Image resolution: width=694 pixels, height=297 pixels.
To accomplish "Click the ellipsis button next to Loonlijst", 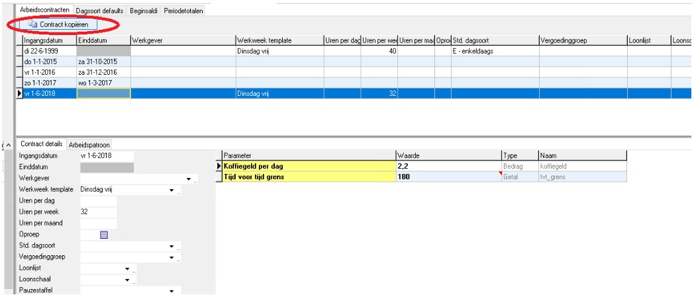I will 134,270.
